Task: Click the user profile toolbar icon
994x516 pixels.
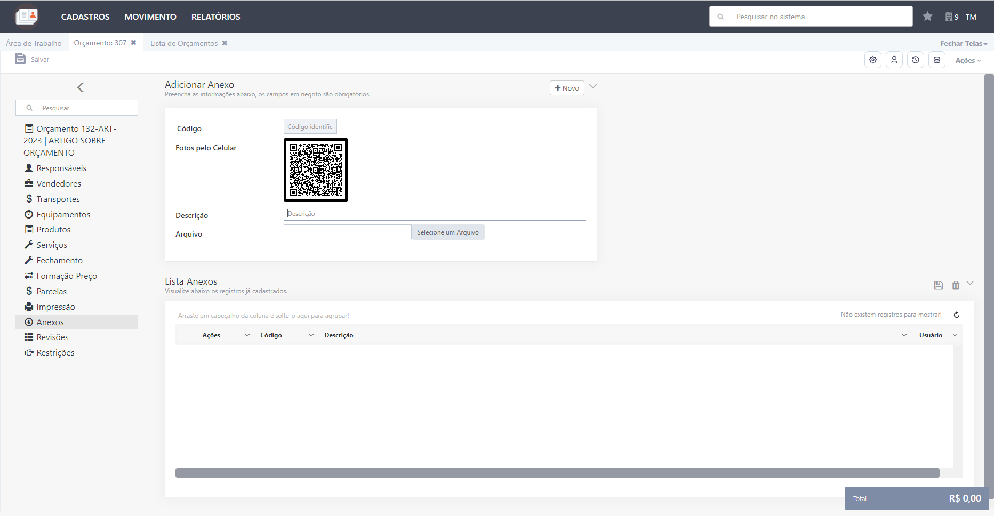Action: pyautogui.click(x=894, y=60)
